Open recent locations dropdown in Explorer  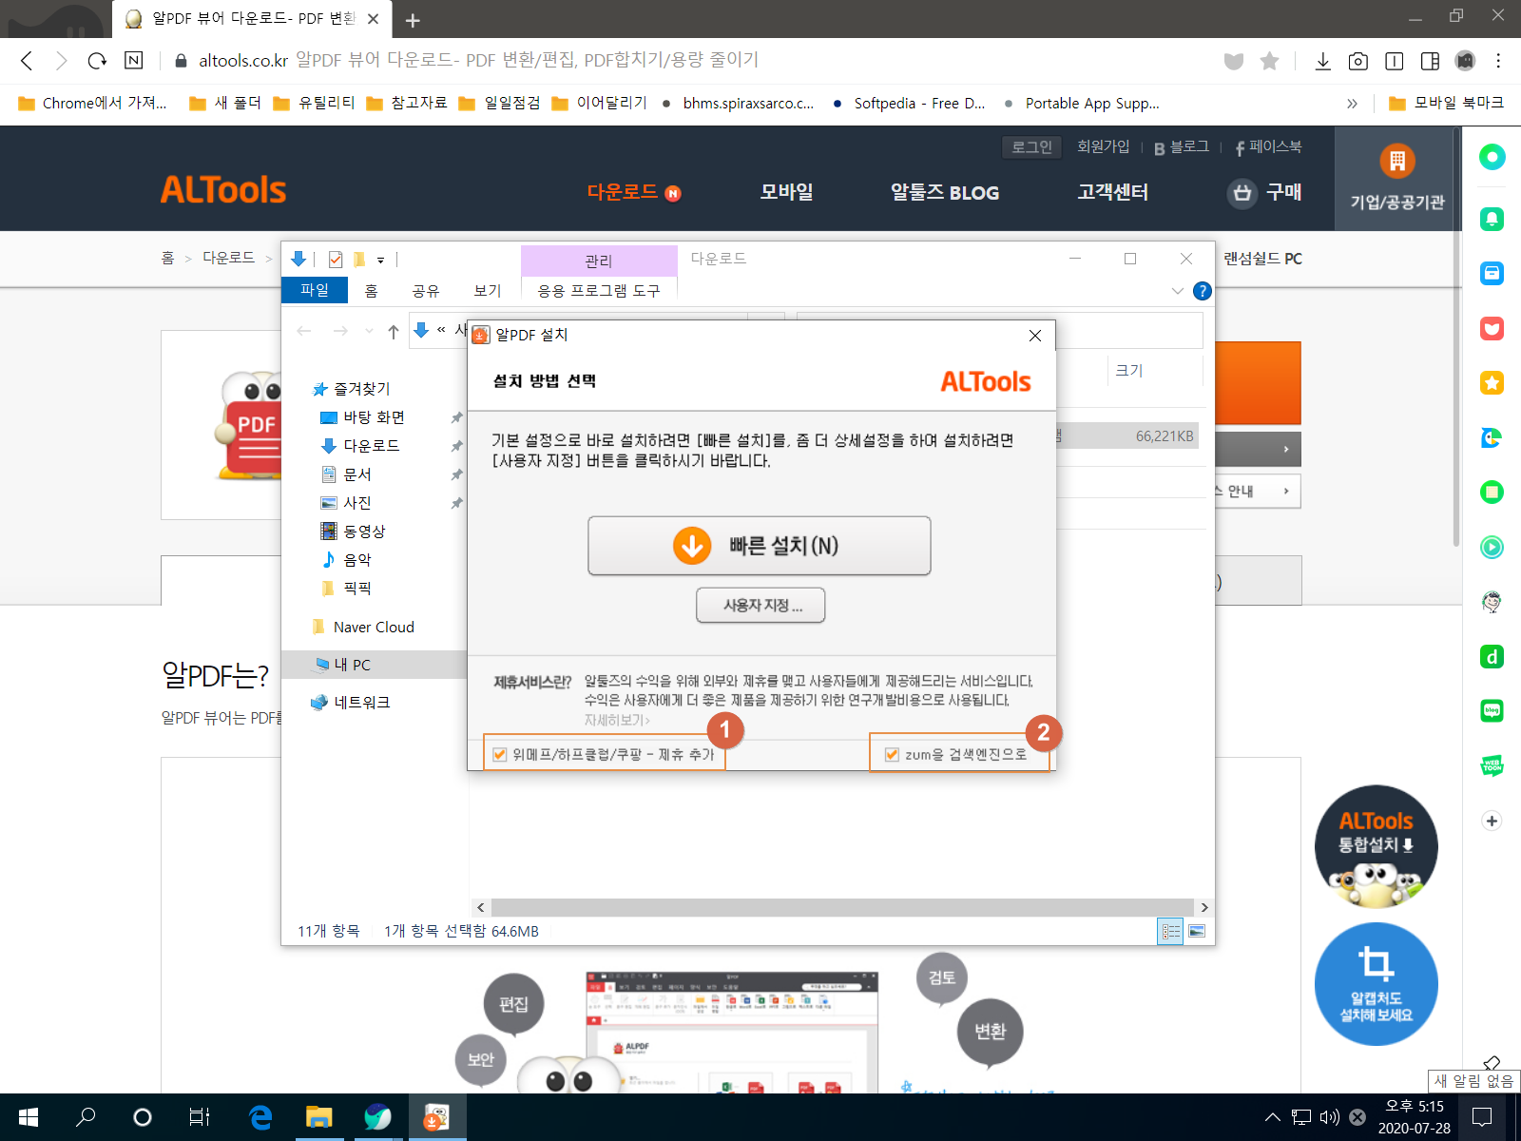click(x=369, y=331)
